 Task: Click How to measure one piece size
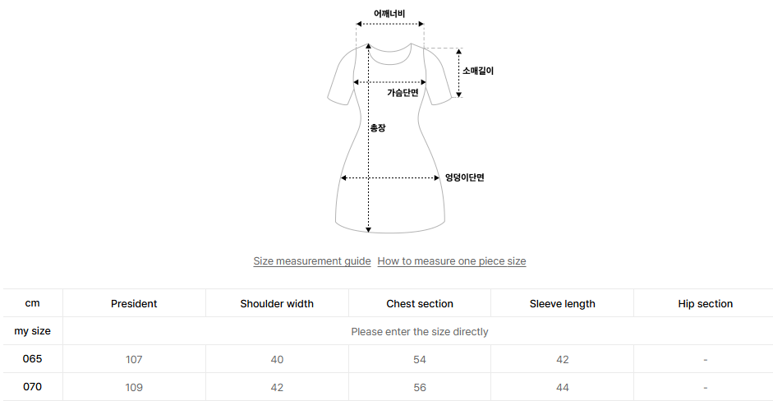click(451, 261)
